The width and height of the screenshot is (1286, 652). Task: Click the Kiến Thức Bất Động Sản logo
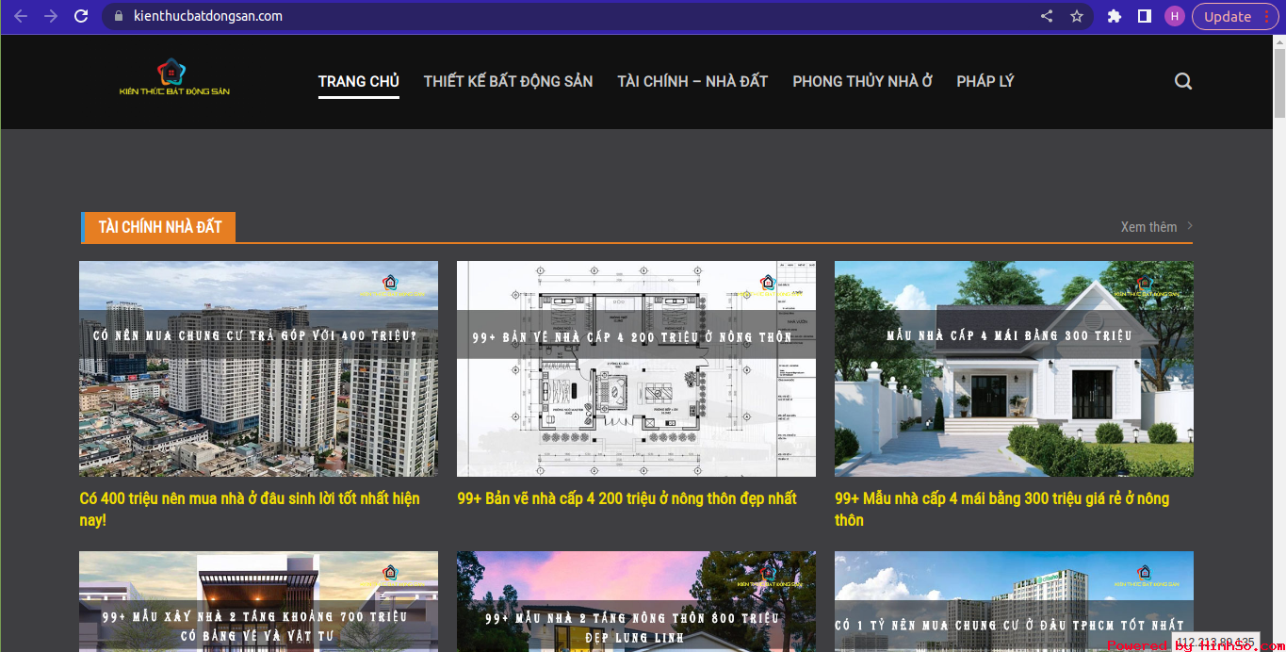pyautogui.click(x=174, y=77)
